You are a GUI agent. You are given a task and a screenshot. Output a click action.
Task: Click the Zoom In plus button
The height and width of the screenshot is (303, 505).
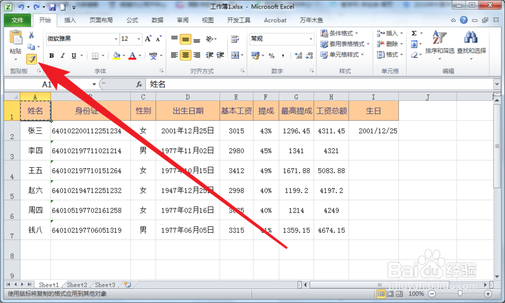(488, 294)
